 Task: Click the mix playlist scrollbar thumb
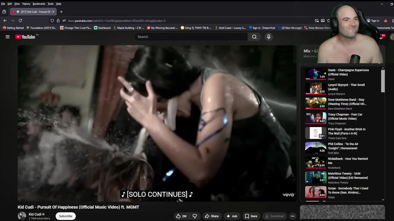(383, 81)
